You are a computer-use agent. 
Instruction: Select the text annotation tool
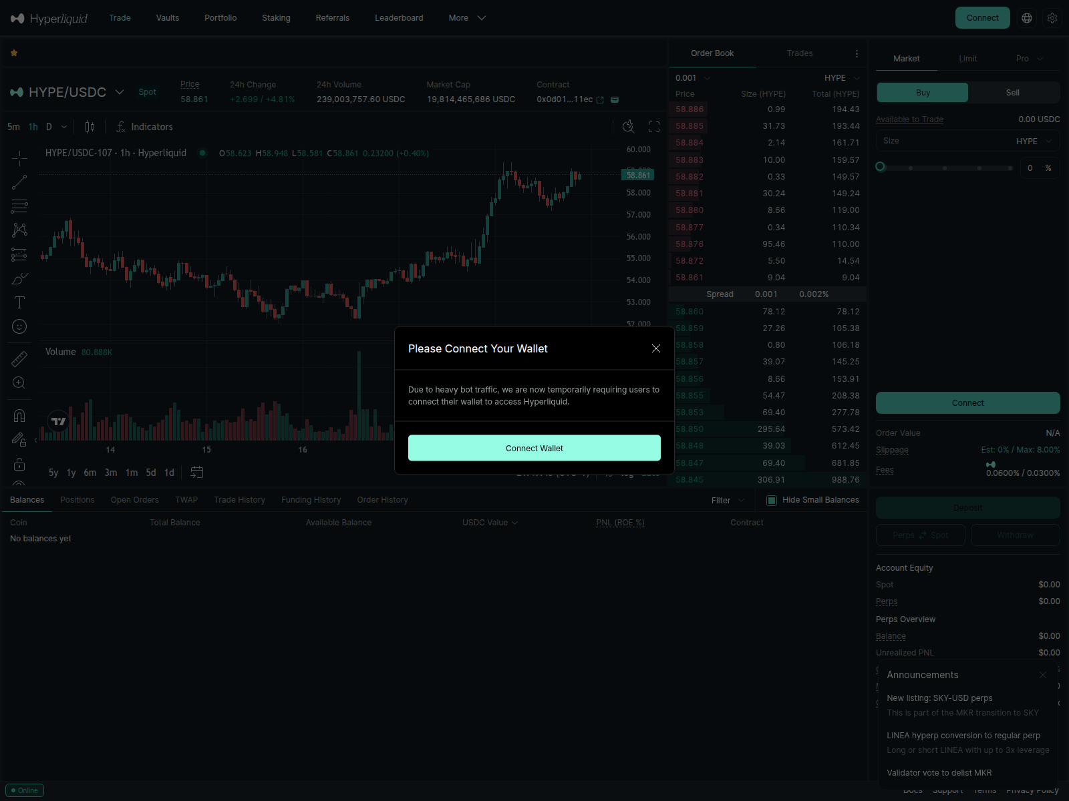click(19, 302)
